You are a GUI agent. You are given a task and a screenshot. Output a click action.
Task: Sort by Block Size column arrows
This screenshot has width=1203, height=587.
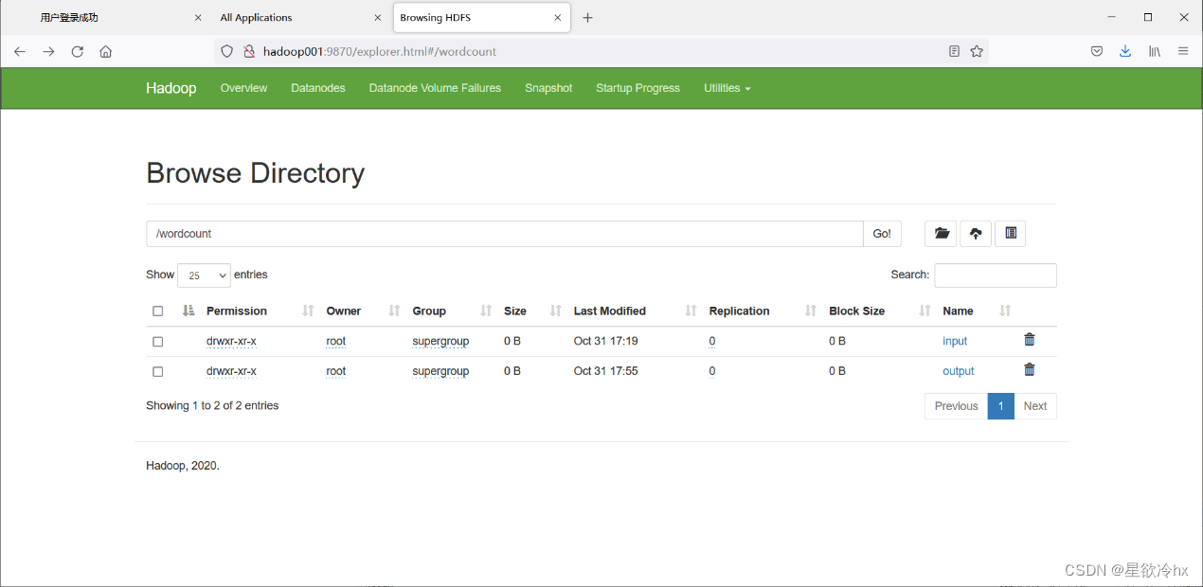[x=925, y=311]
